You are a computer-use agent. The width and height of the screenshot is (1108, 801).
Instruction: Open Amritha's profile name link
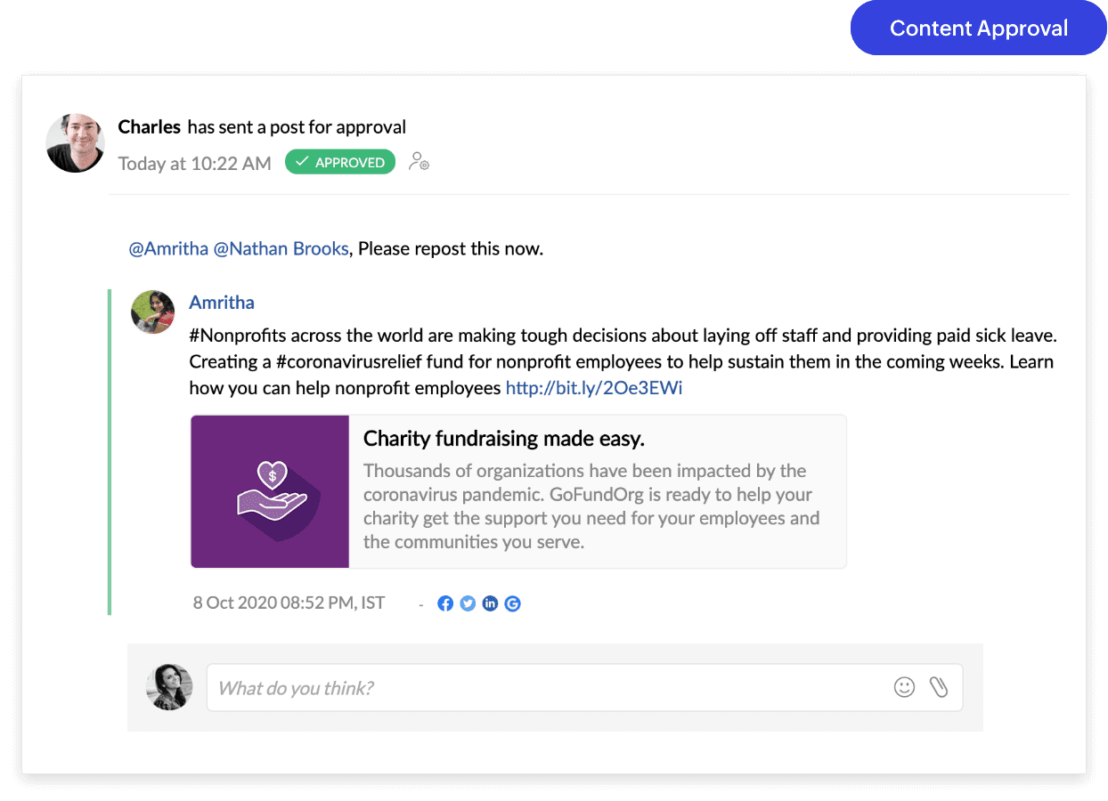pos(222,303)
